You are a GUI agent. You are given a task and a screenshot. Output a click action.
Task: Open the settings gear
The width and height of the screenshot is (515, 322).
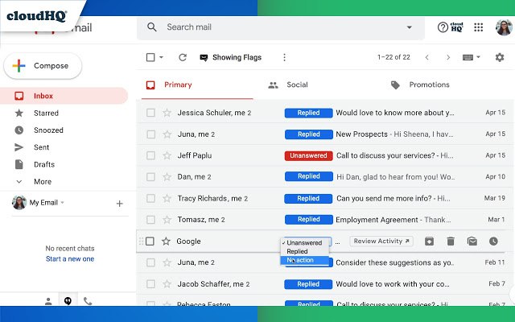[500, 57]
